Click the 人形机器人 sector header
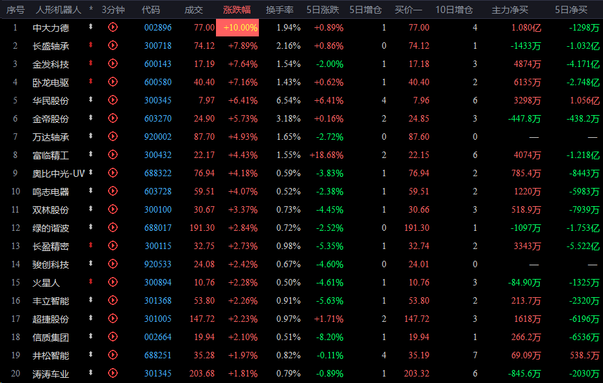The height and width of the screenshot is (383, 603). click(59, 10)
